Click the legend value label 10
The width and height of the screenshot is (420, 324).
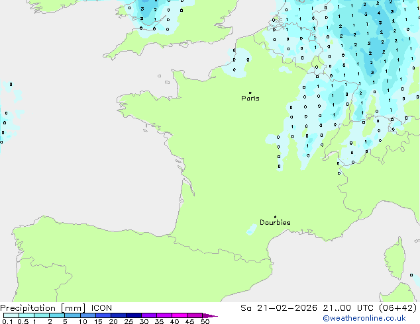point(83,321)
